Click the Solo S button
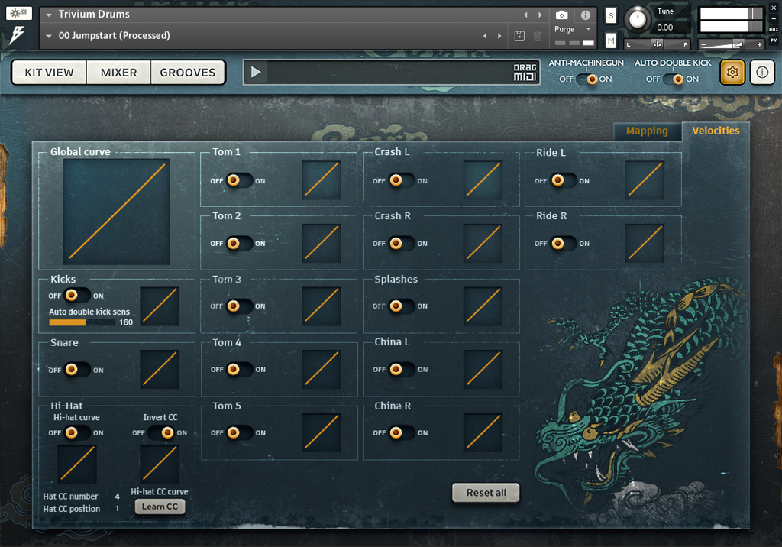782x547 pixels. [611, 16]
